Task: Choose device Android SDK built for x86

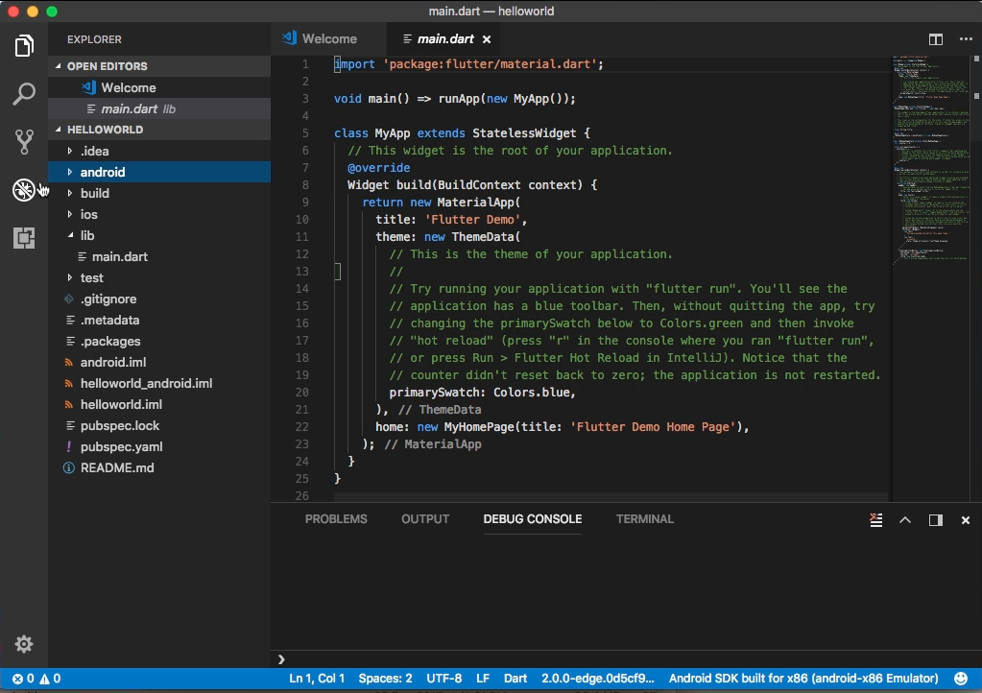Action: coord(803,679)
